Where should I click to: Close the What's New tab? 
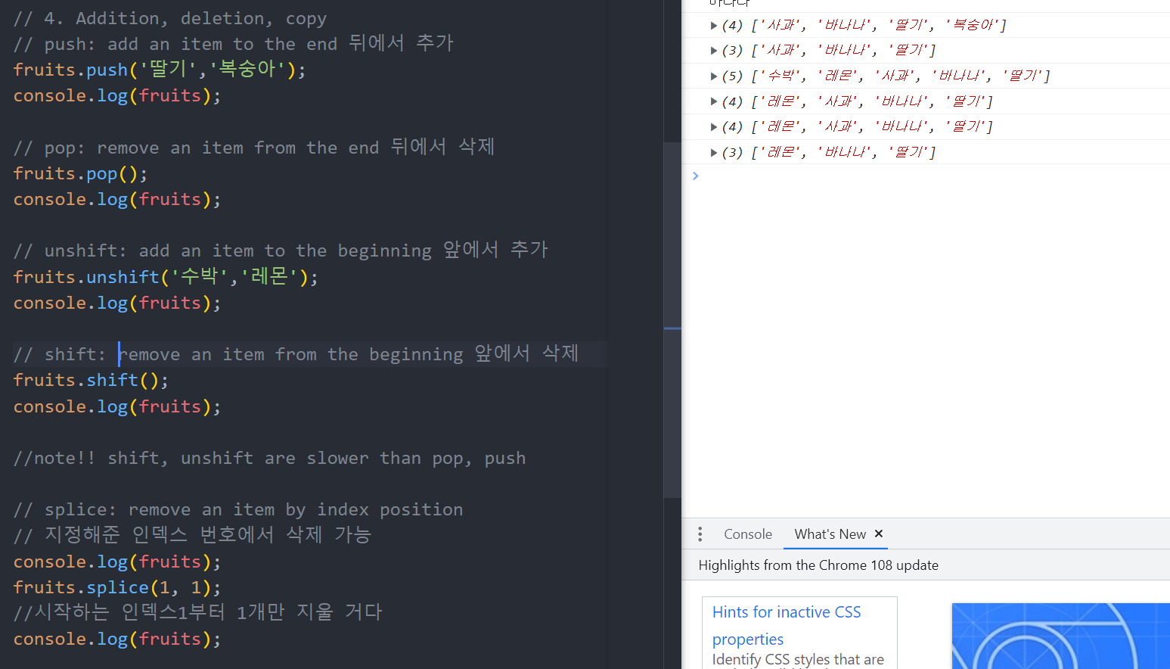(x=879, y=534)
